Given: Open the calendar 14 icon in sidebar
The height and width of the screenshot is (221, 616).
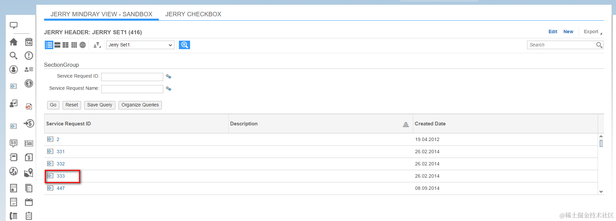Looking at the screenshot, I should pos(29,42).
